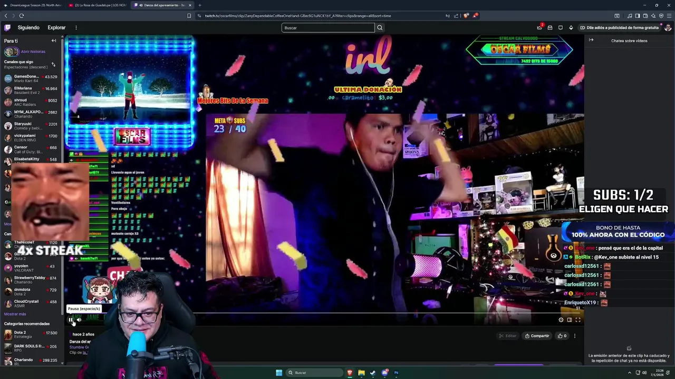Open Brave Leo AI sparkle icon
Viewport: 675px width, 379px height.
[653, 16]
